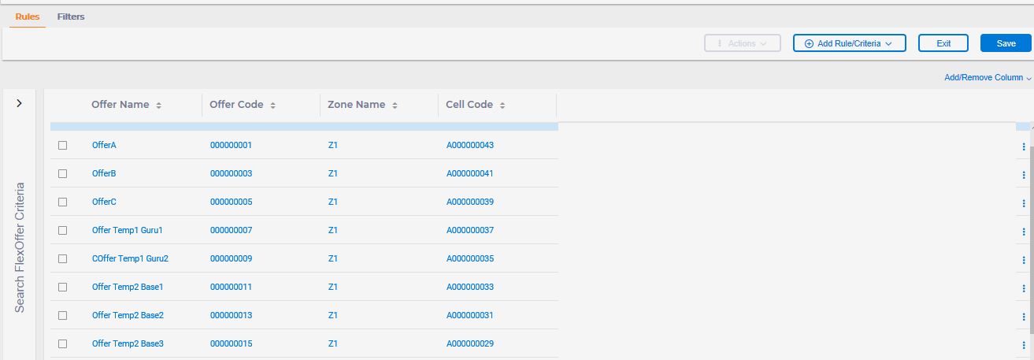Open row options for Offer Temp2 Base2
1034x360 pixels.
pyautogui.click(x=1023, y=316)
